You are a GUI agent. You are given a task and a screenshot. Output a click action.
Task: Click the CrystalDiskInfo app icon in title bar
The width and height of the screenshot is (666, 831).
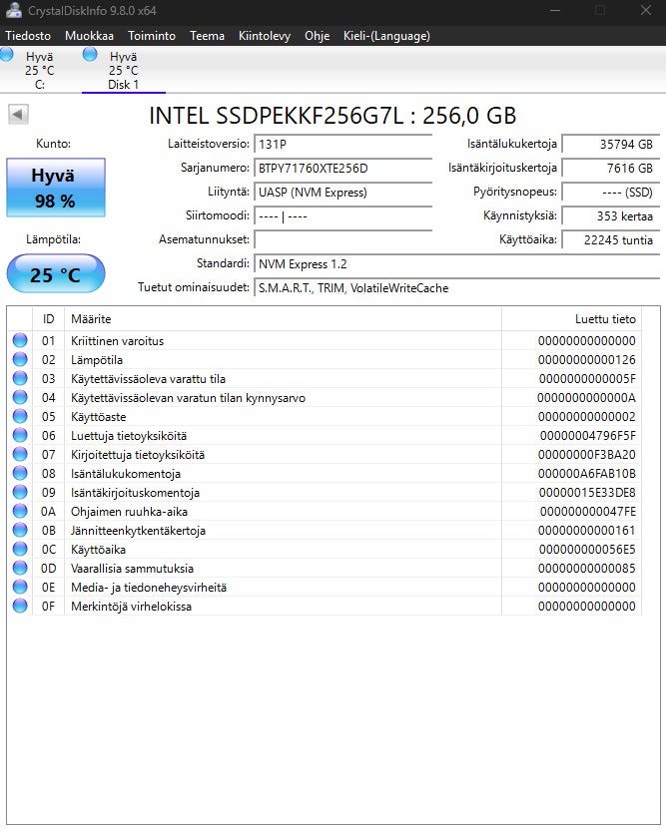point(13,10)
